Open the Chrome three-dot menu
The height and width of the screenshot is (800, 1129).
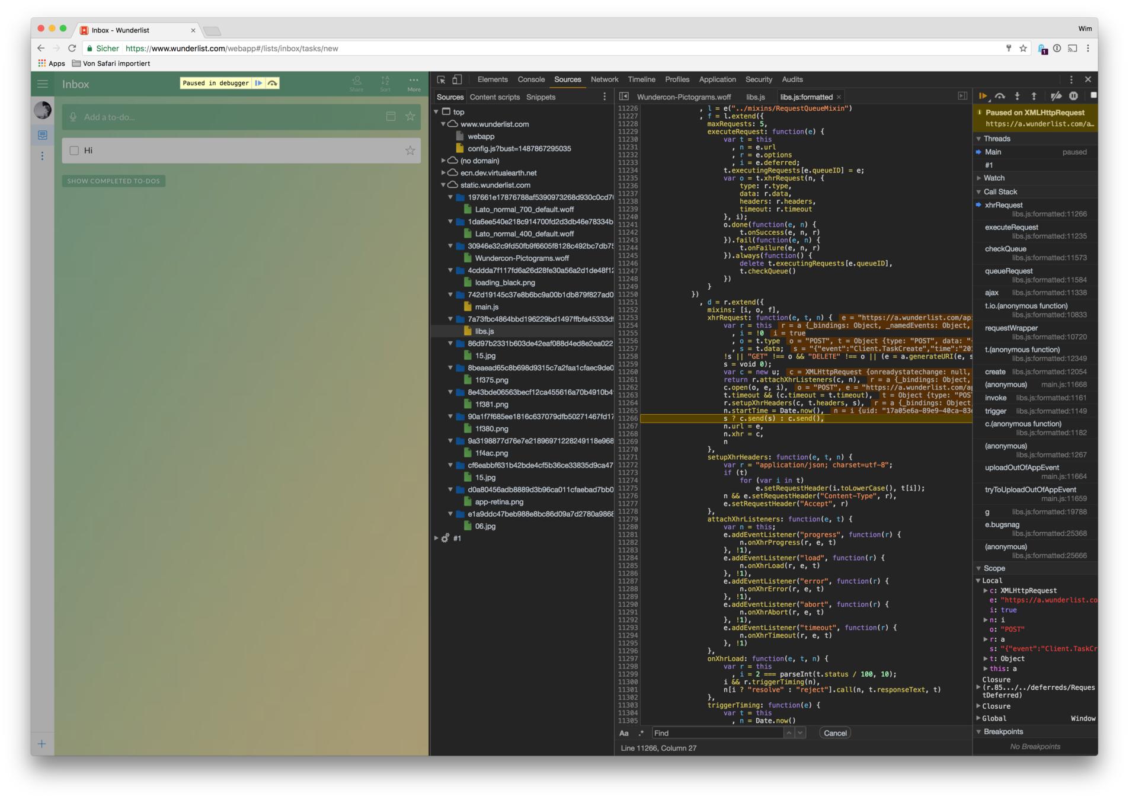1088,49
